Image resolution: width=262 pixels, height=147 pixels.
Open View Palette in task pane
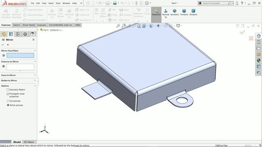259,54
